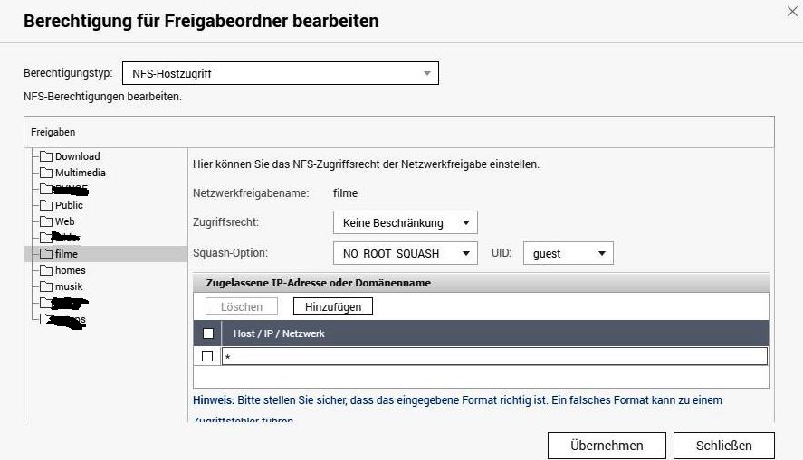Click the homes folder icon
Image resolution: width=803 pixels, height=460 pixels.
[x=46, y=270]
